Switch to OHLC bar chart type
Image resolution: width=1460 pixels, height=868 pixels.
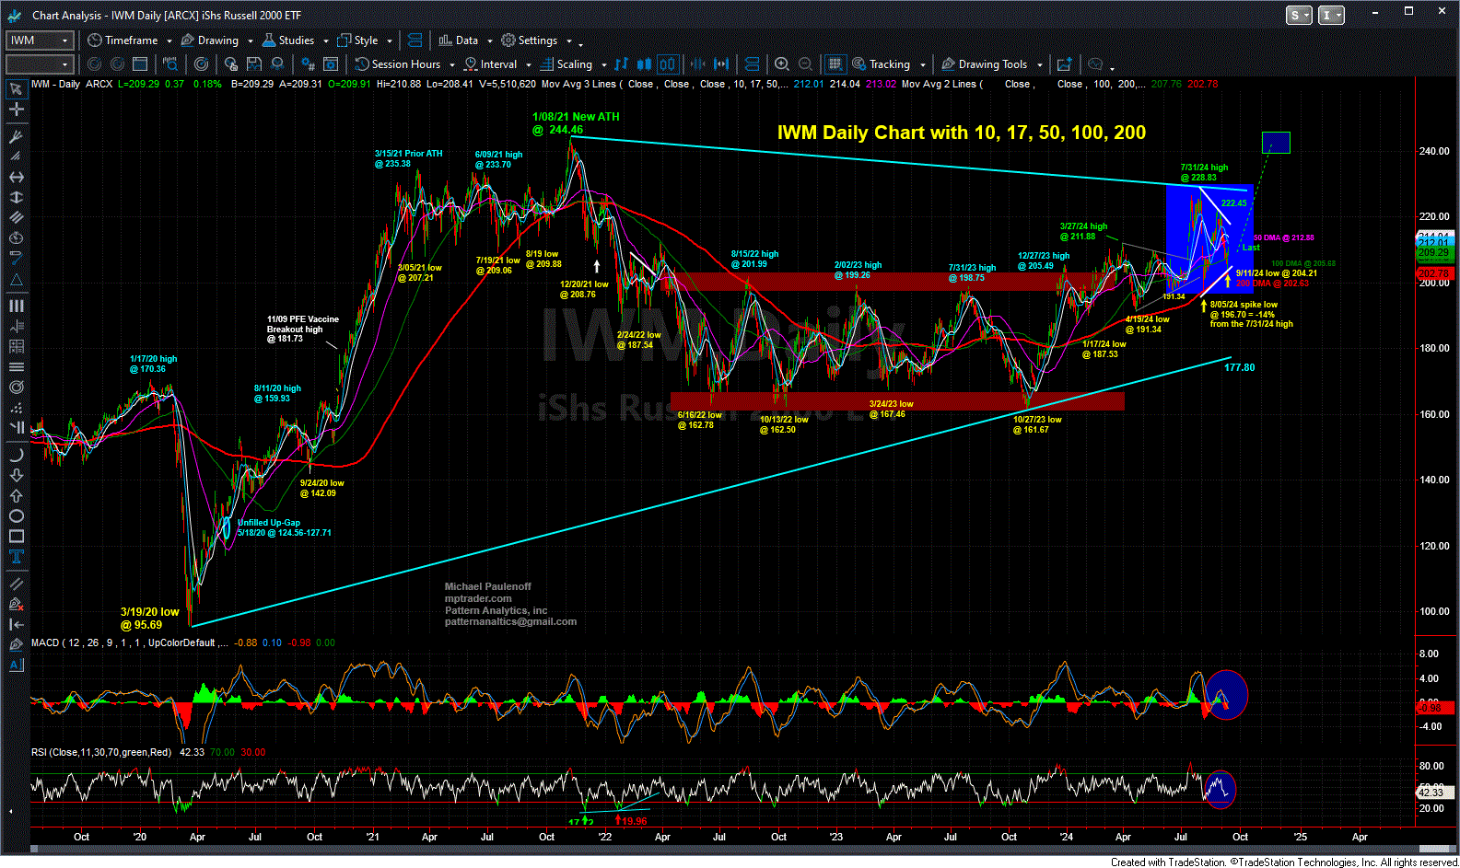pos(621,64)
